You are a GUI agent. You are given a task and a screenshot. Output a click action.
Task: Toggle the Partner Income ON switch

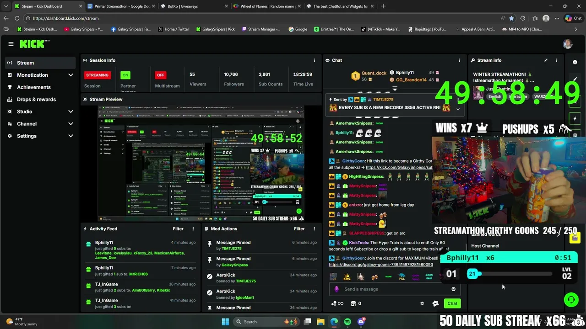coord(125,75)
